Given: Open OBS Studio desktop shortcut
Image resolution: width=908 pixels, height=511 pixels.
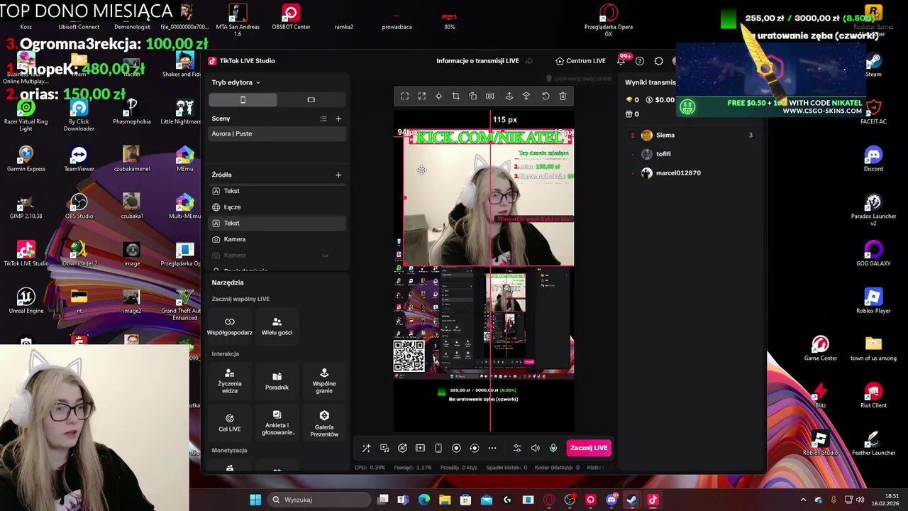Looking at the screenshot, I should (79, 206).
